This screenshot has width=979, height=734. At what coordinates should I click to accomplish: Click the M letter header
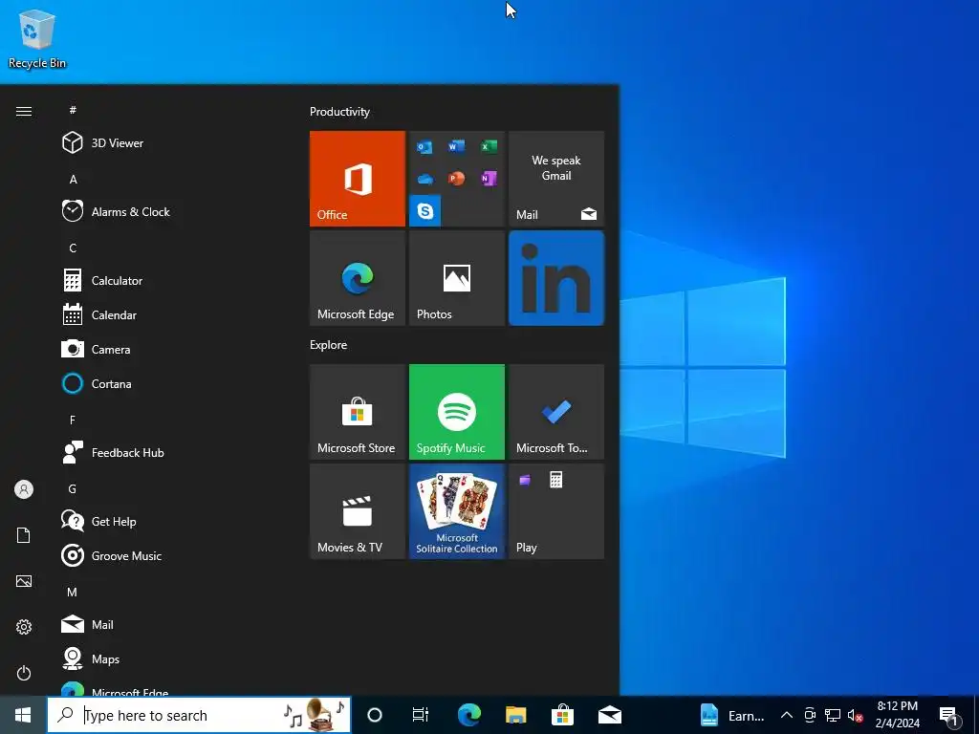[x=73, y=592]
